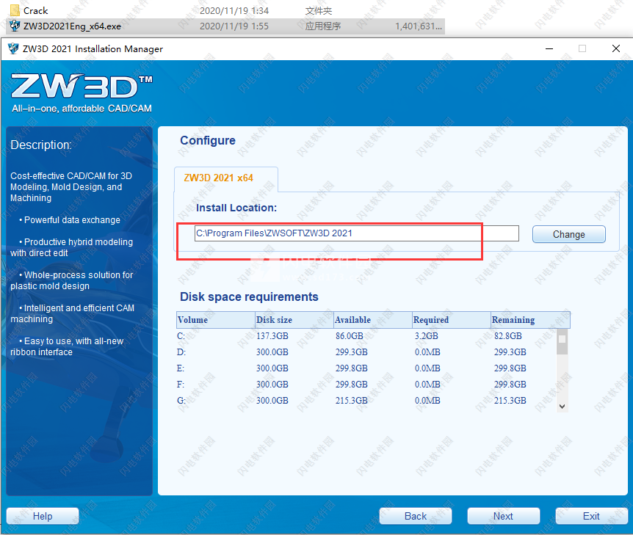Select the ZW3D2021Eng_x64.exe file name
This screenshot has width=633, height=535.
pos(72,26)
